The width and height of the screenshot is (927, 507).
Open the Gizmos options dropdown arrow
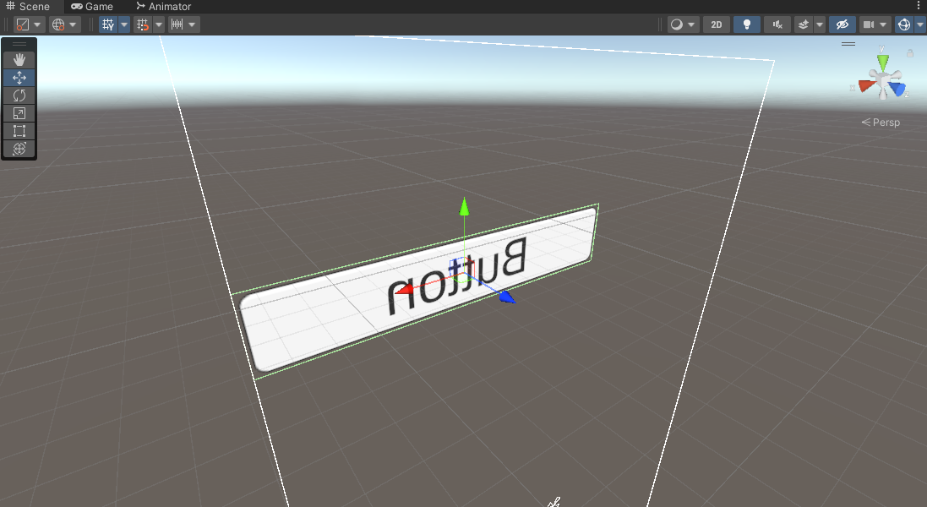[x=920, y=25]
